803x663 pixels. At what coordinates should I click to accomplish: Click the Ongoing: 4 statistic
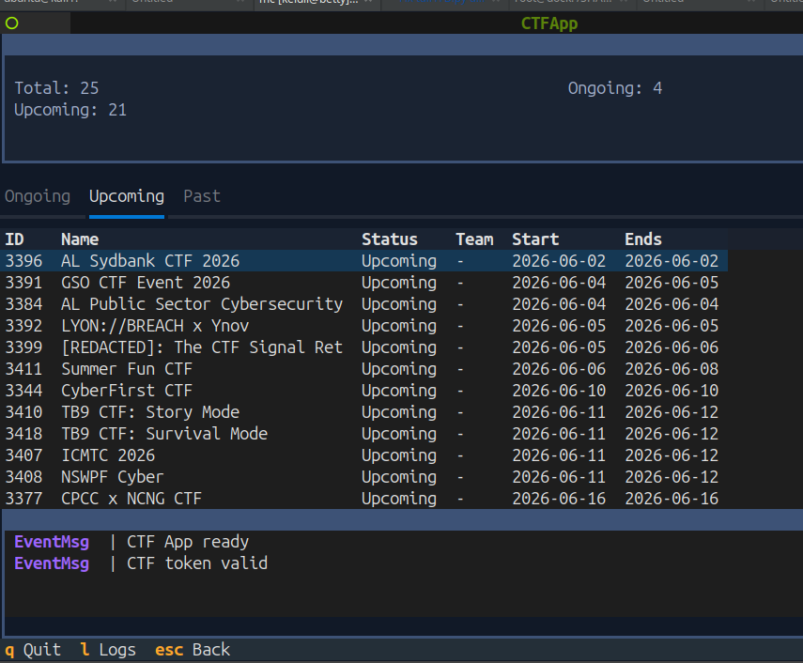614,88
